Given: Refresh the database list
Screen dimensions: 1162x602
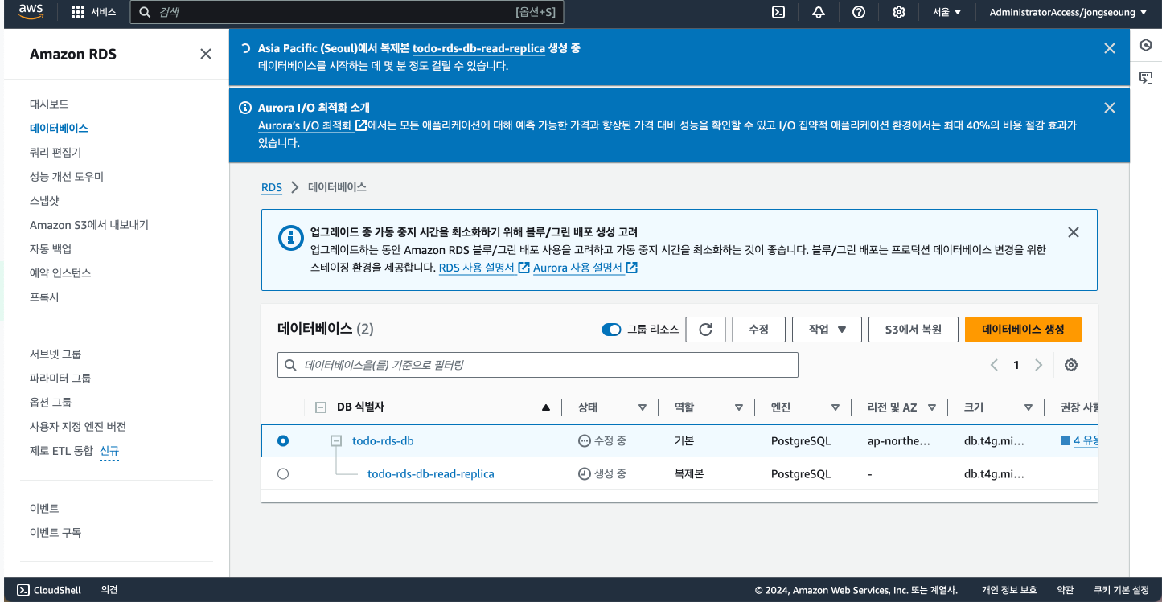Looking at the screenshot, I should 706,330.
